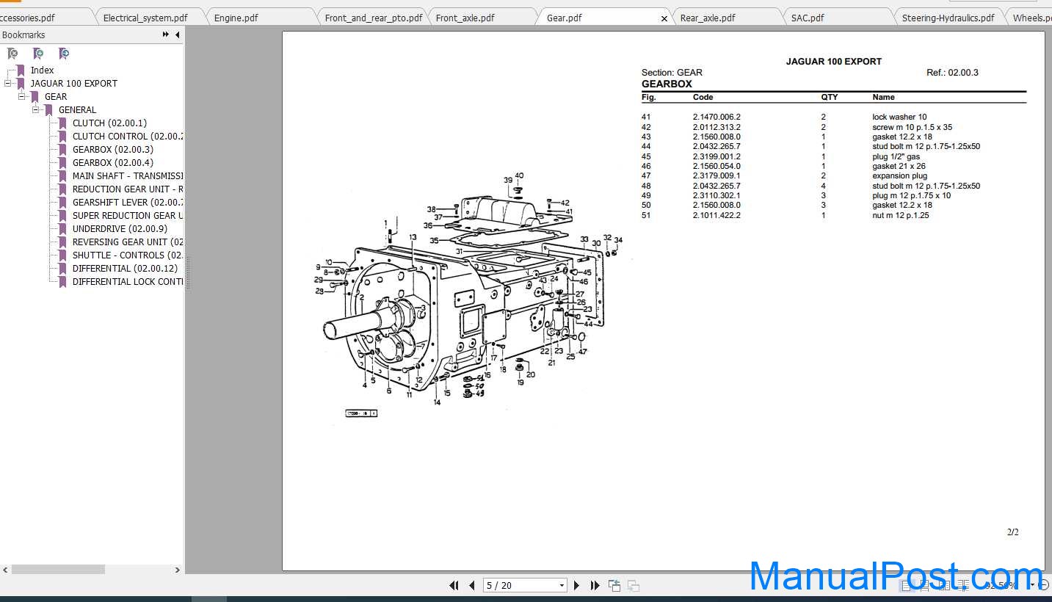
Task: Click the 'screw m 10 p.1.5 x 35' name
Action: click(912, 127)
